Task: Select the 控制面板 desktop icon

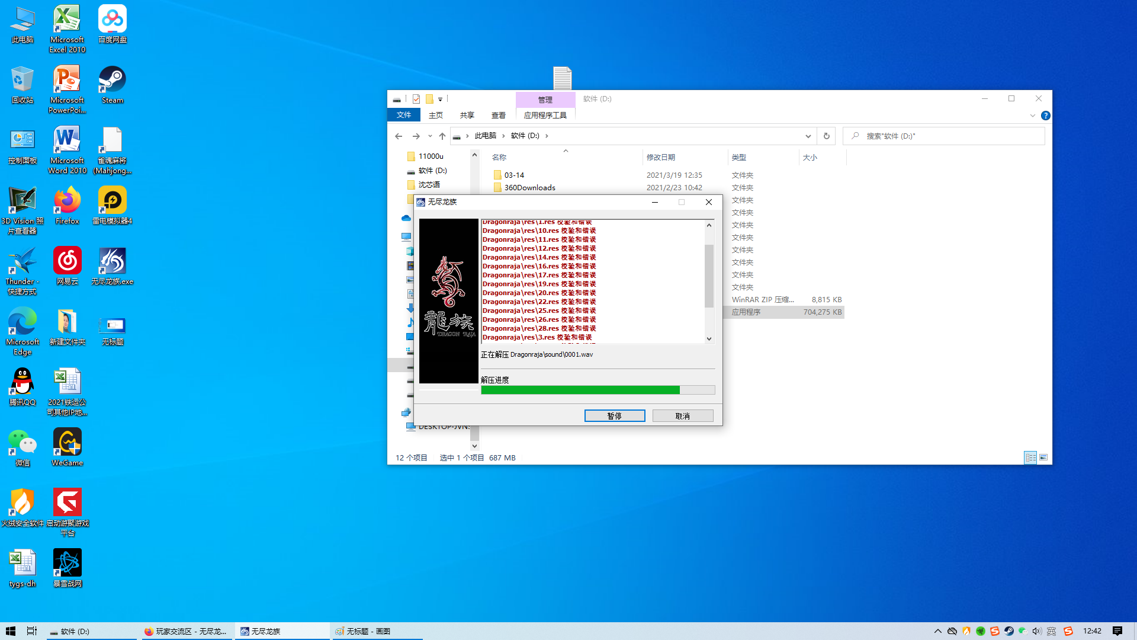Action: pyautogui.click(x=23, y=146)
